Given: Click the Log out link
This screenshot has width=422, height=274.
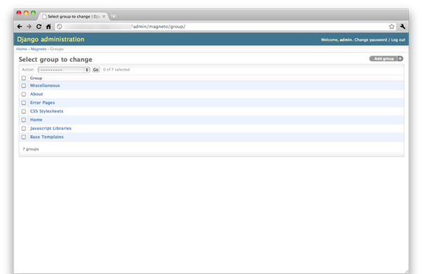Looking at the screenshot, I should (398, 40).
